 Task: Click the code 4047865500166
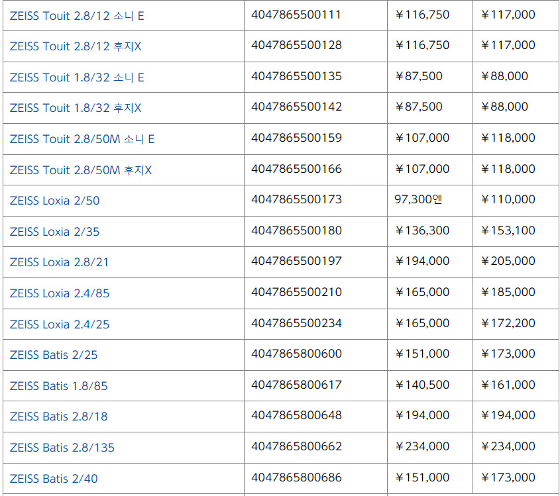tap(296, 169)
